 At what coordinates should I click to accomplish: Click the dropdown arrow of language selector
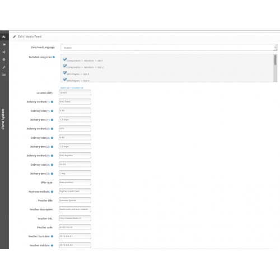[275, 48]
